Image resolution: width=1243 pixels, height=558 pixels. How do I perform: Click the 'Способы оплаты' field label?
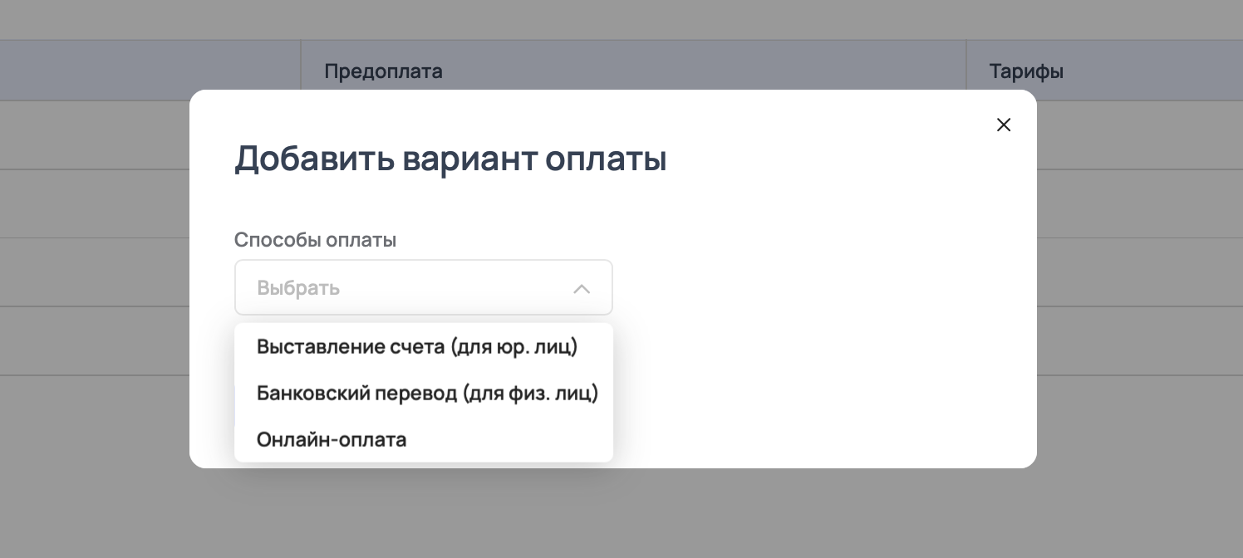point(315,240)
